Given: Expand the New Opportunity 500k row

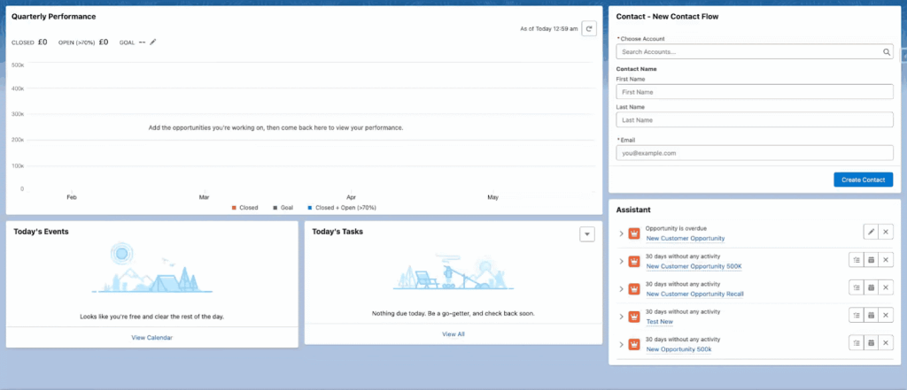Looking at the screenshot, I should tap(621, 344).
